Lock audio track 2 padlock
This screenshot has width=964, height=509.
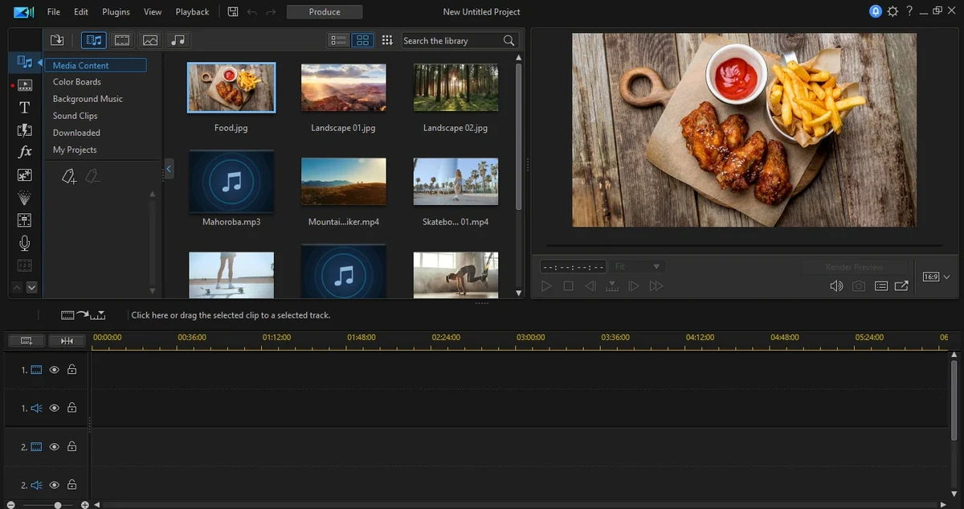tap(72, 485)
